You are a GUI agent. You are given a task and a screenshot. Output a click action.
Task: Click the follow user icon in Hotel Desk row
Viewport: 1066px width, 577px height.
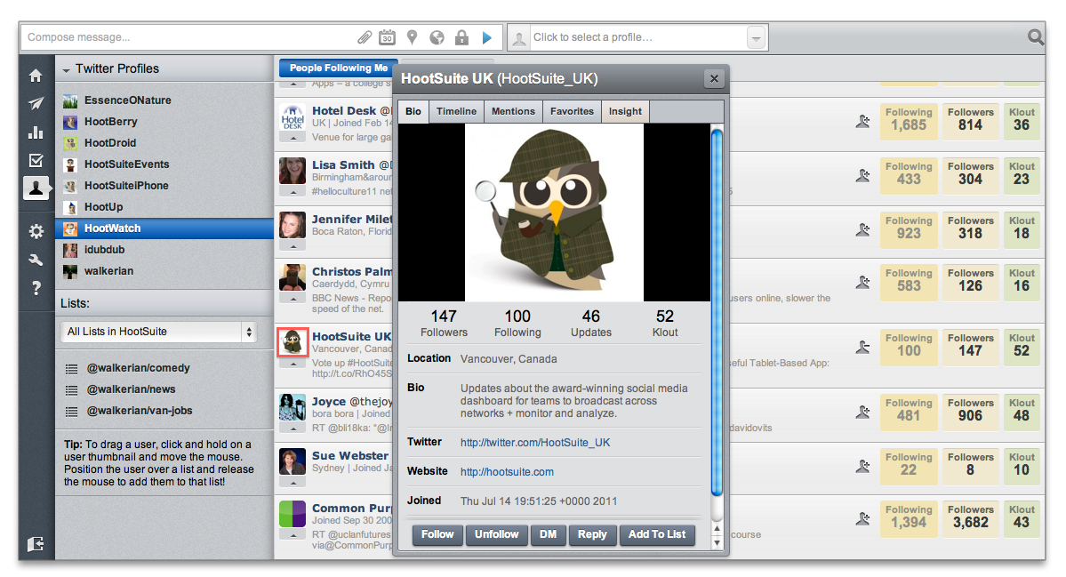862,122
